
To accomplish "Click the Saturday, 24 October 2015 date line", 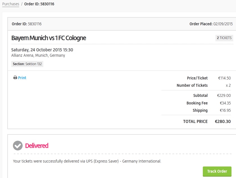I will pyautogui.click(x=42, y=50).
